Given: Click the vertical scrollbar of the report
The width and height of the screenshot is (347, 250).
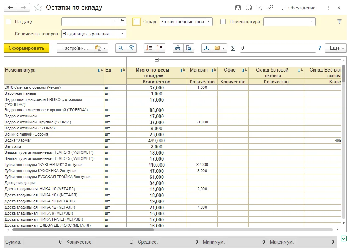Looking at the screenshot, I should pyautogui.click(x=344, y=73).
